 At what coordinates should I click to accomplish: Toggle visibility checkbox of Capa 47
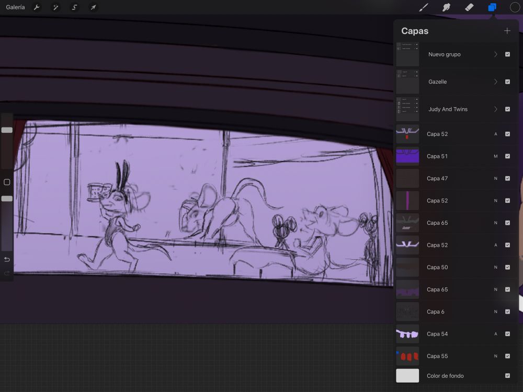tap(507, 178)
